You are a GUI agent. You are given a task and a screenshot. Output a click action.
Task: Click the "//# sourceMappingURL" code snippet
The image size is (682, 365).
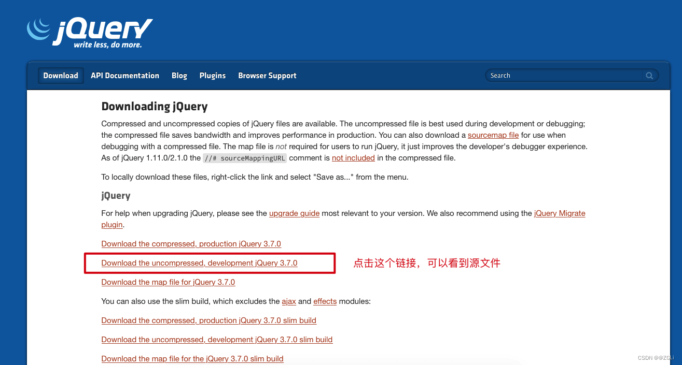point(245,158)
